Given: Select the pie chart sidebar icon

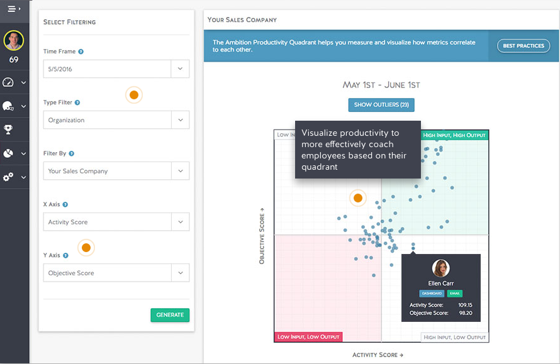Looking at the screenshot, I should [9, 153].
